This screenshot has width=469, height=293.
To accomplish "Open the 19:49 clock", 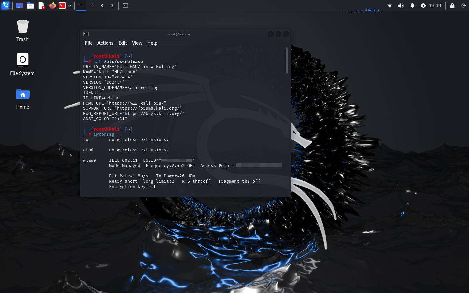I will click(x=435, y=6).
